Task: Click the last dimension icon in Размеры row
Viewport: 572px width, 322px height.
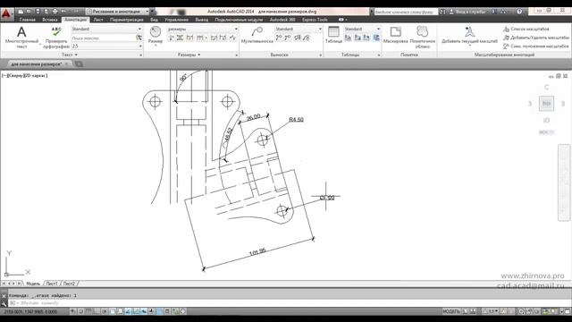Action: click(232, 38)
